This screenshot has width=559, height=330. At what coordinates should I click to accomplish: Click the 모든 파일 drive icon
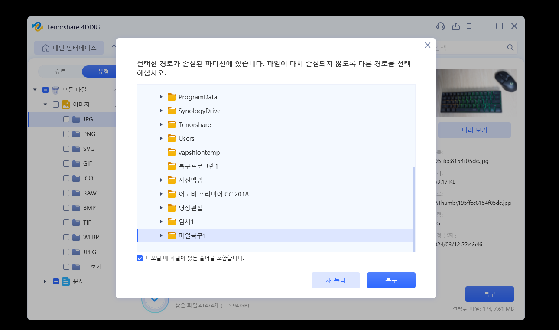(55, 90)
